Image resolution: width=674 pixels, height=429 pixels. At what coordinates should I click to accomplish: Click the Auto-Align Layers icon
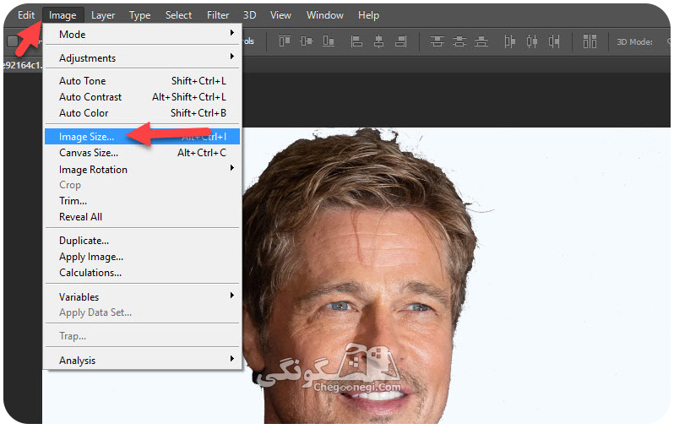(x=590, y=41)
